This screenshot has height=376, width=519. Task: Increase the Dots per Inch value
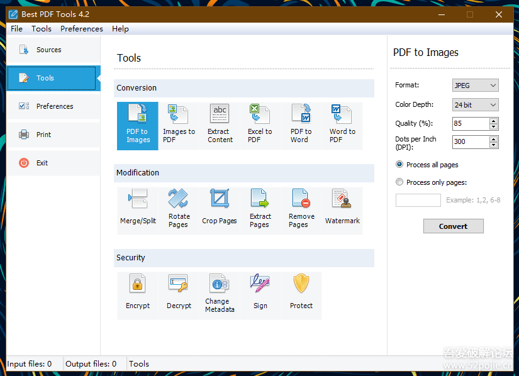click(x=493, y=139)
